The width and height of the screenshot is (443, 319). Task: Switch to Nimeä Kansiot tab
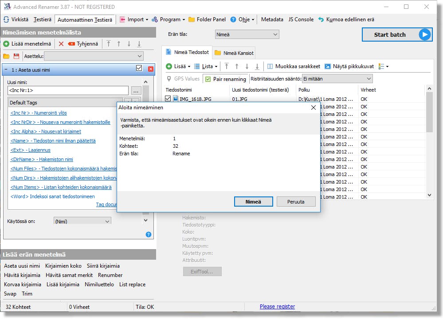point(234,53)
